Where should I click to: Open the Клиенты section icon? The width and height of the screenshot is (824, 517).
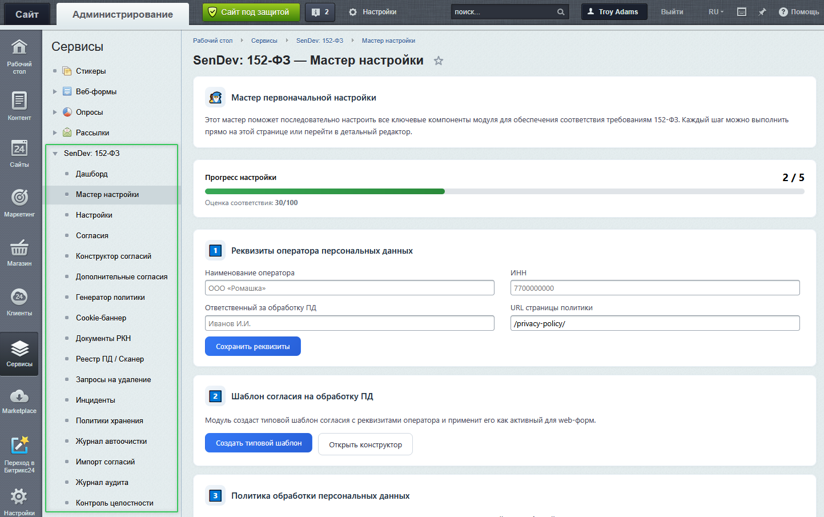pos(19,296)
